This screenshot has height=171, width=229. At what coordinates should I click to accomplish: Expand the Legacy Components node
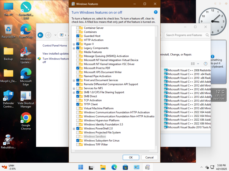pos(74,48)
